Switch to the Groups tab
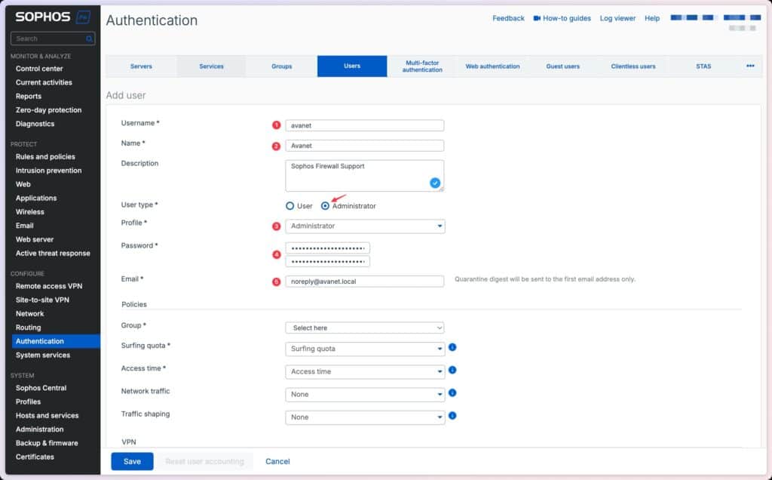The image size is (772, 480). click(x=281, y=66)
